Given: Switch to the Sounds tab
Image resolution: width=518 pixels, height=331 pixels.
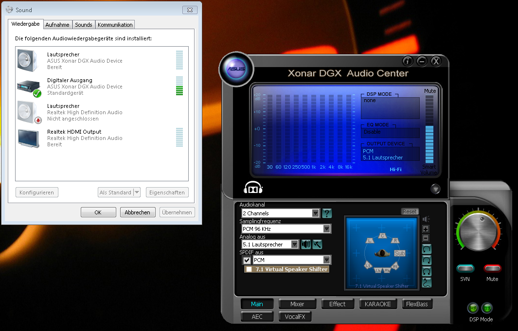Looking at the screenshot, I should 84,25.
